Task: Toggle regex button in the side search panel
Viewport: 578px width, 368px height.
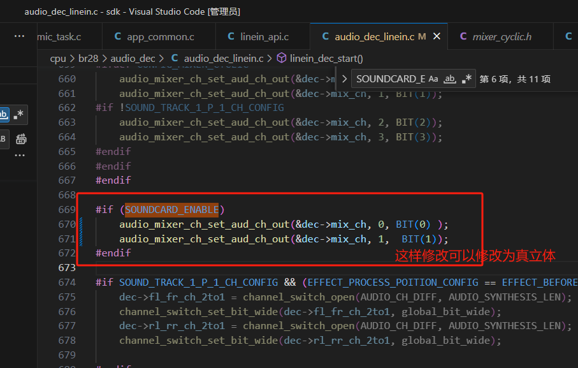Action: point(18,115)
